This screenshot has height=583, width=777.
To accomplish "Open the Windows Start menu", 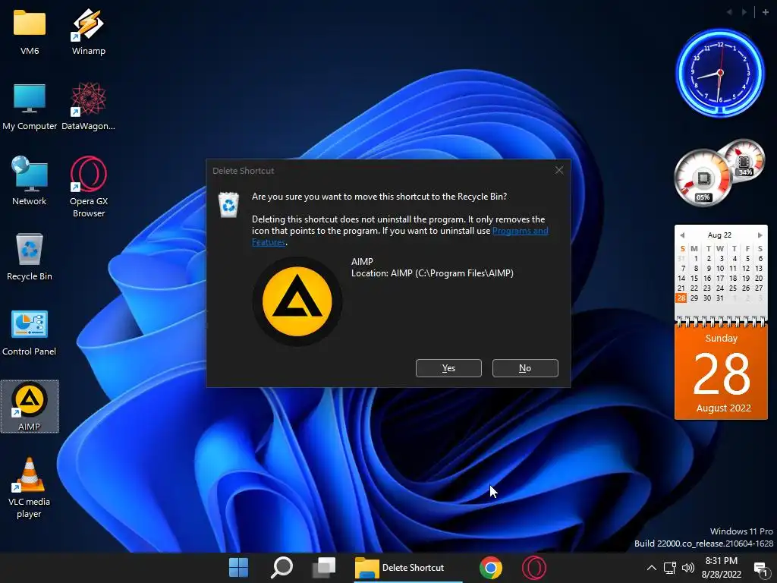I will click(238, 568).
